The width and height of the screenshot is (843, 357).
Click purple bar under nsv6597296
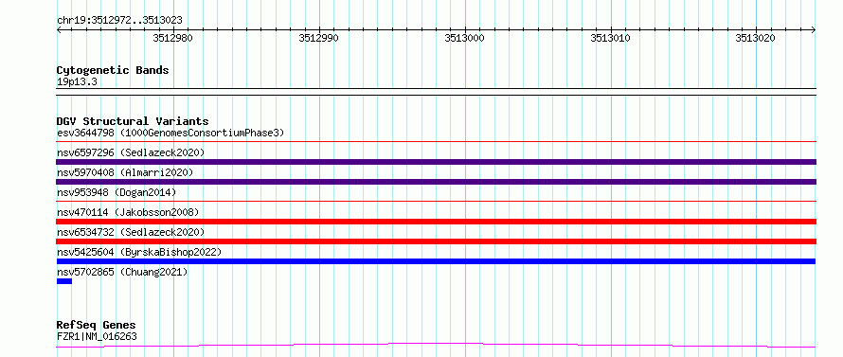436,162
